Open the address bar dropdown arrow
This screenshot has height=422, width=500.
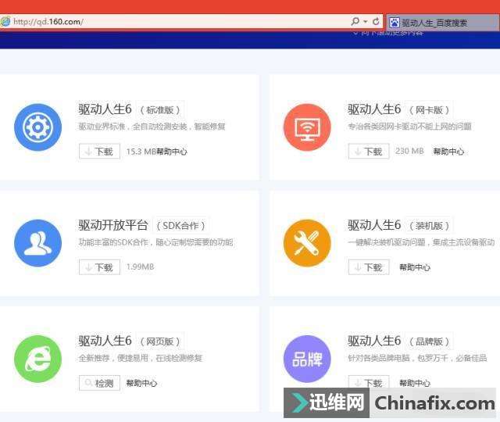pos(366,22)
